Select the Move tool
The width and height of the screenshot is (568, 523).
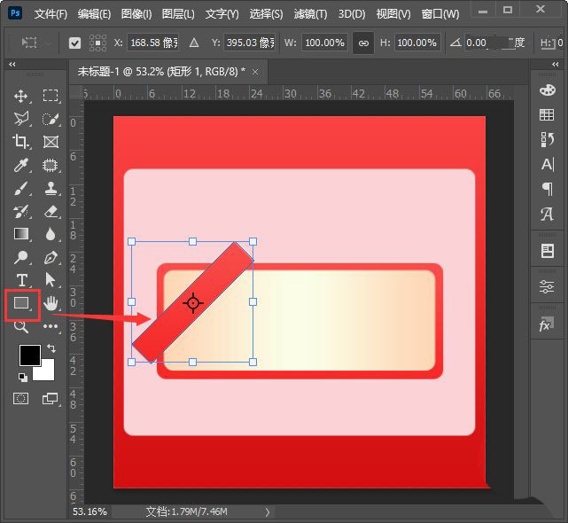21,96
